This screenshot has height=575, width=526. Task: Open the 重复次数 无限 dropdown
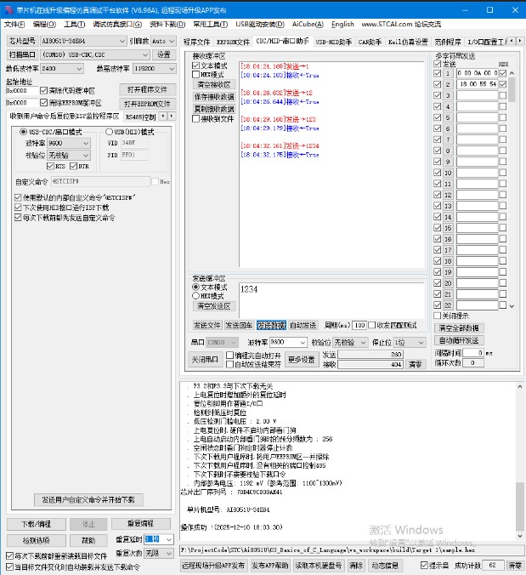pyautogui.click(x=169, y=553)
